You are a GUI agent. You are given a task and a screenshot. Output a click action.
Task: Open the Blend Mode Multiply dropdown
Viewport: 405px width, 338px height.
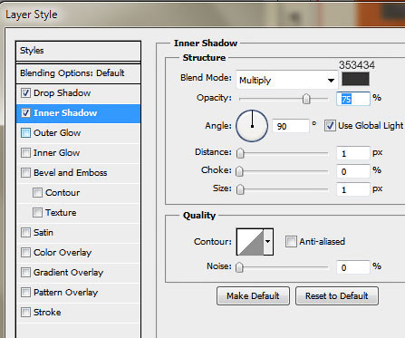point(287,80)
